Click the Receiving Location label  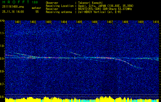point(60,6)
